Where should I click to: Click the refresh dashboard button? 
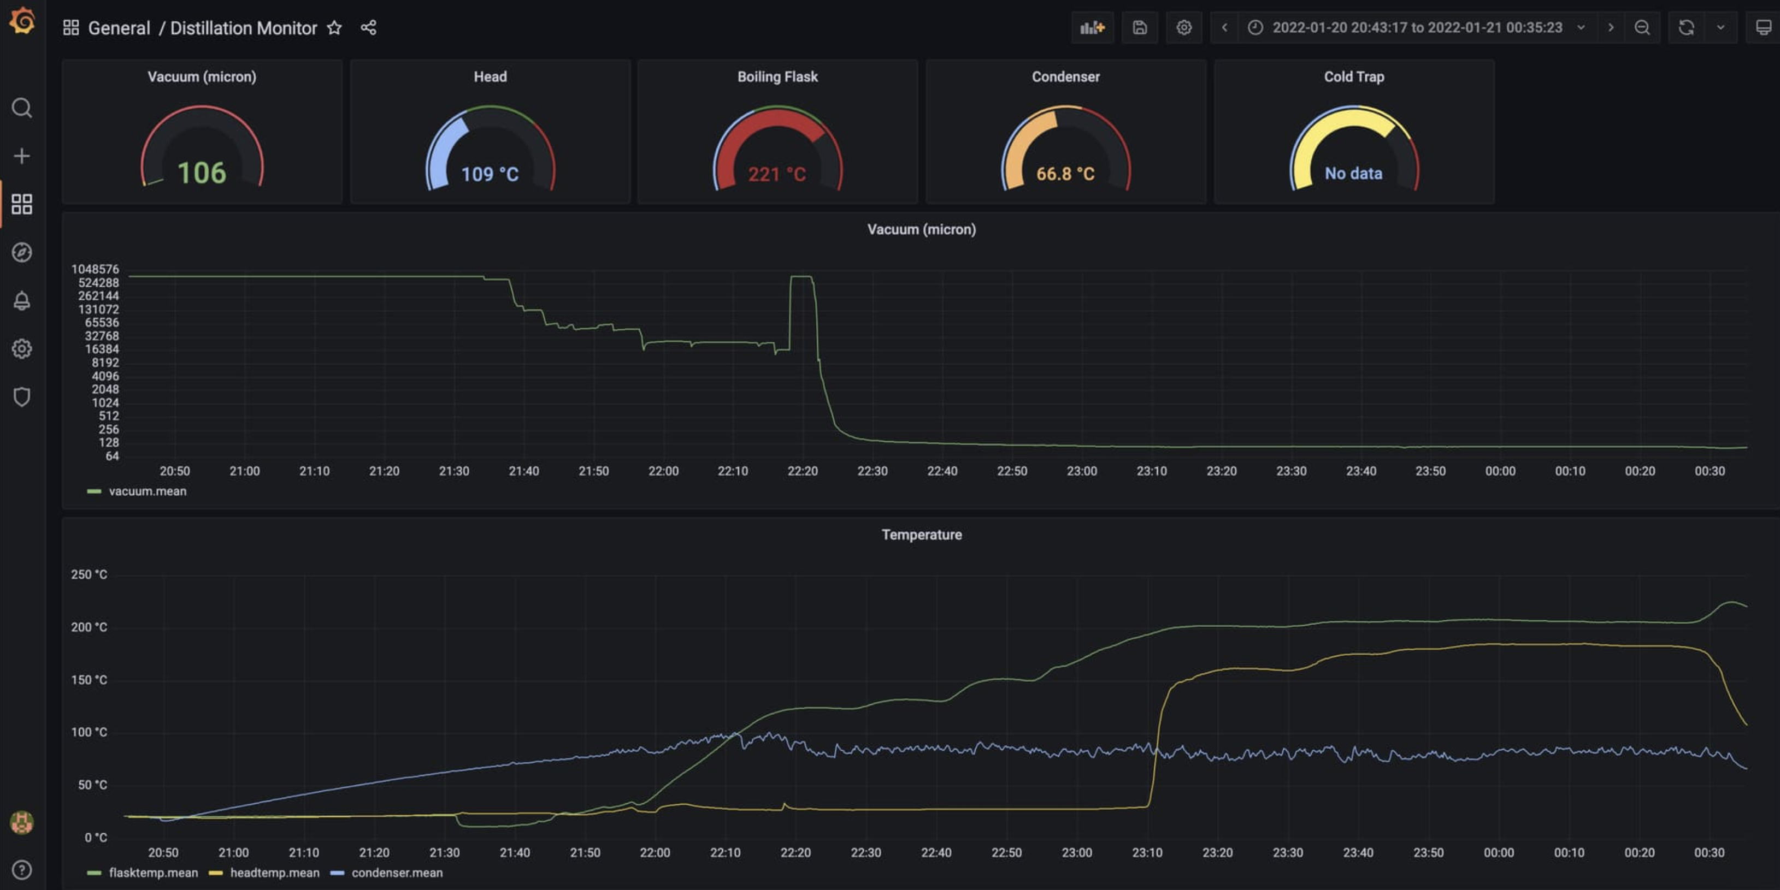1686,28
